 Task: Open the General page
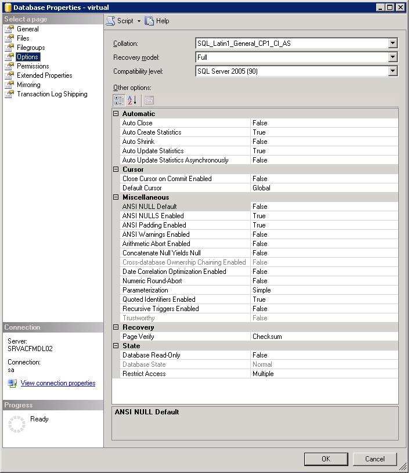28,29
